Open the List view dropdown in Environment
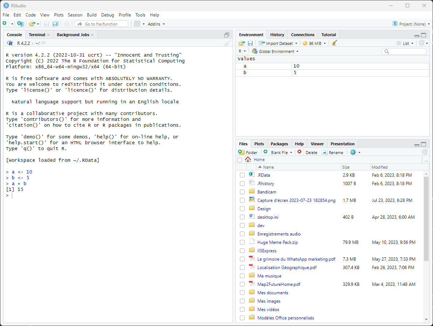This screenshot has width=433, height=326. (405, 43)
